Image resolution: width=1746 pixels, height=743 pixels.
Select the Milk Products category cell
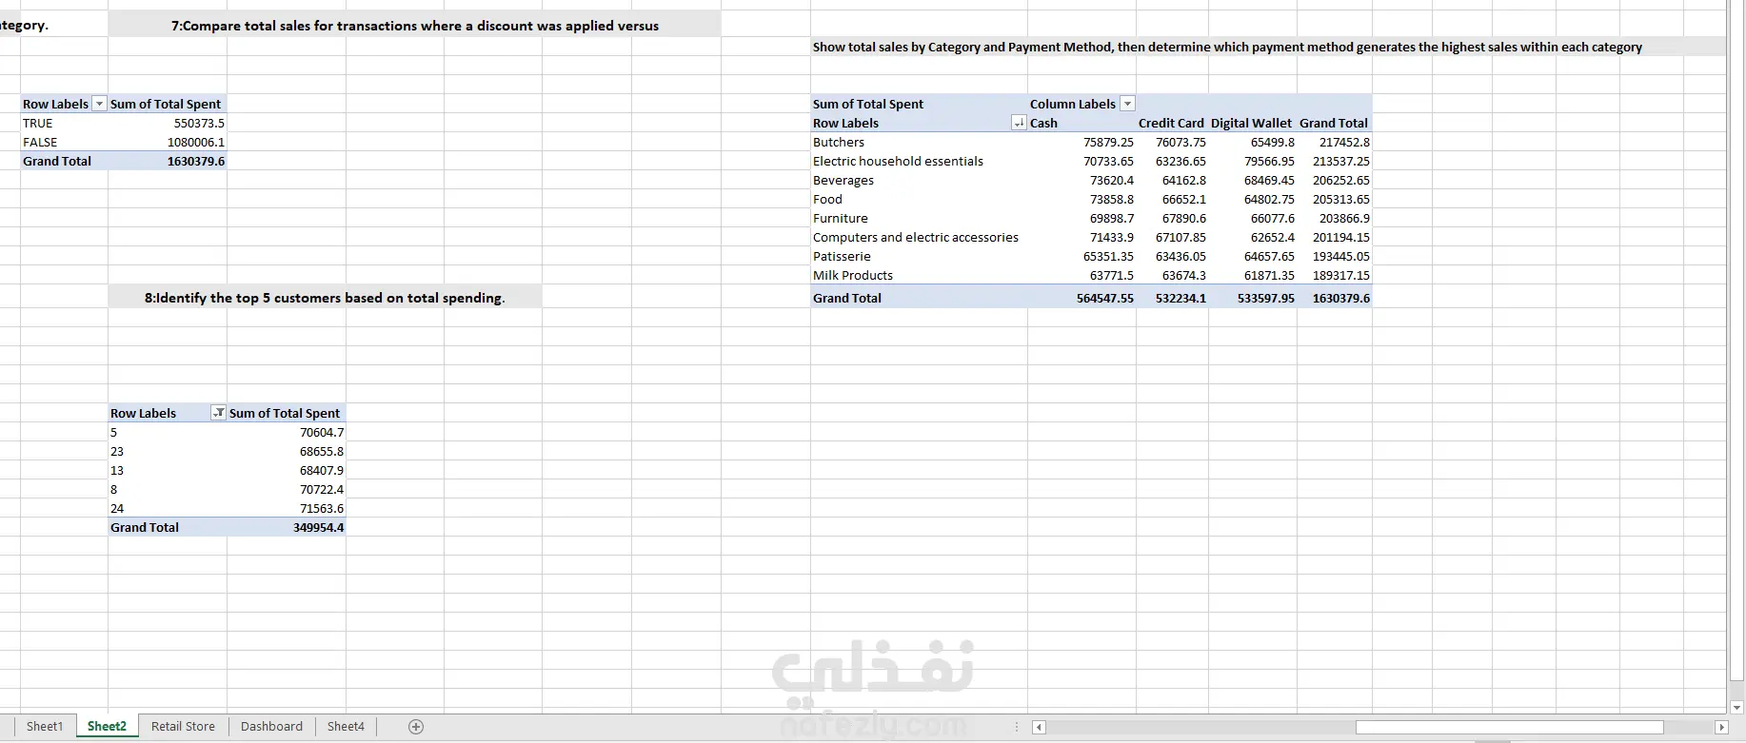[920, 275]
